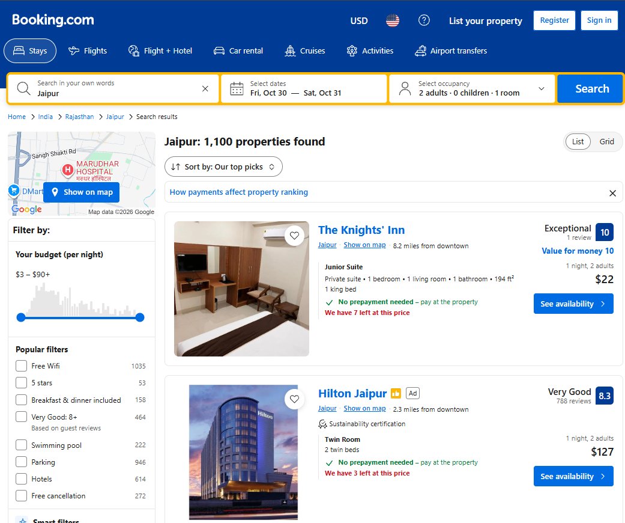
Task: Click the Show on map button
Action: click(x=81, y=192)
